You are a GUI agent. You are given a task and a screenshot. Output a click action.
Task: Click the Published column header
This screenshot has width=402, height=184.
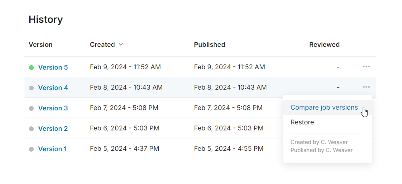[209, 45]
